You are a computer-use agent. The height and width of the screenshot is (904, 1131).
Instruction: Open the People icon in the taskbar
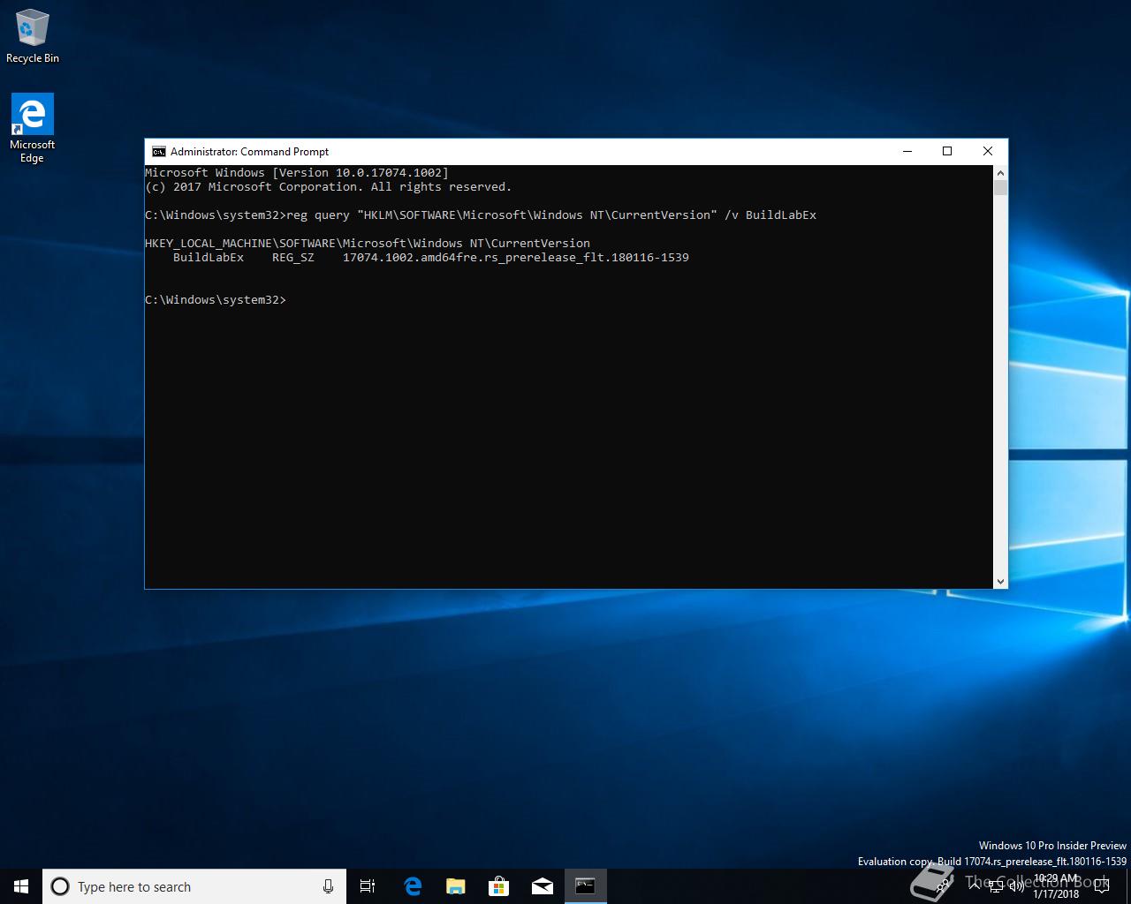[x=943, y=886]
